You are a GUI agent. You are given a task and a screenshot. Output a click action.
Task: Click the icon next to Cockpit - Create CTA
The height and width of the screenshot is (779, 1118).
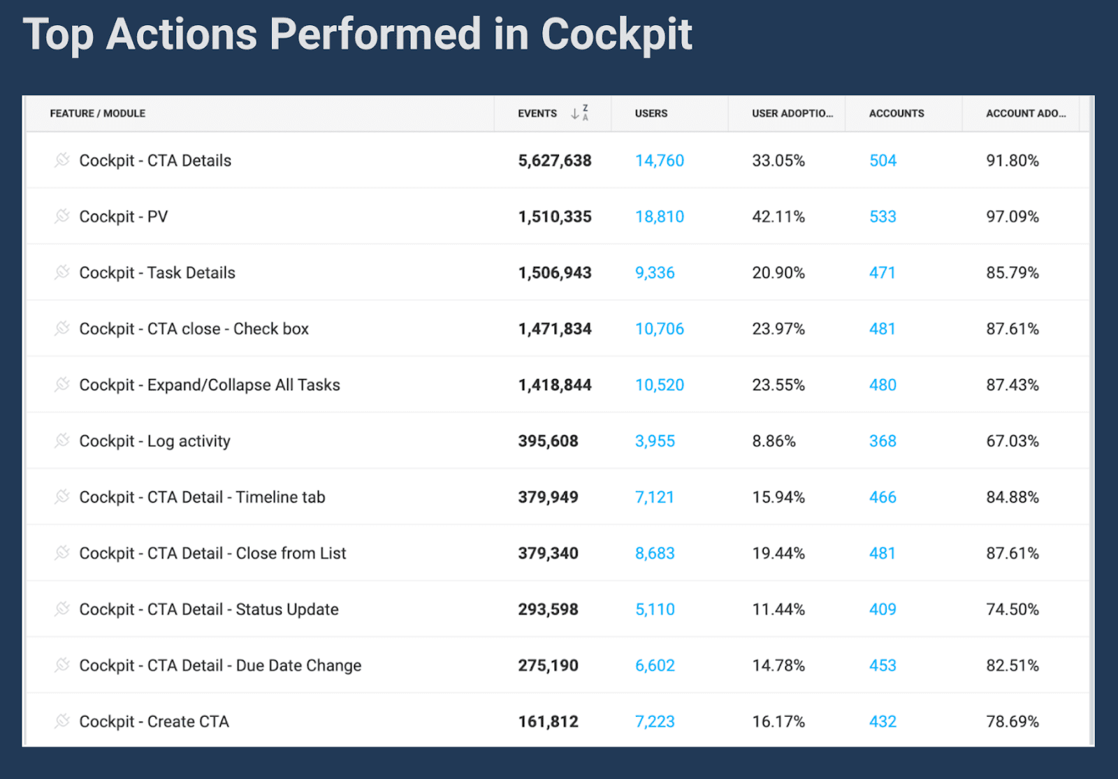click(62, 721)
